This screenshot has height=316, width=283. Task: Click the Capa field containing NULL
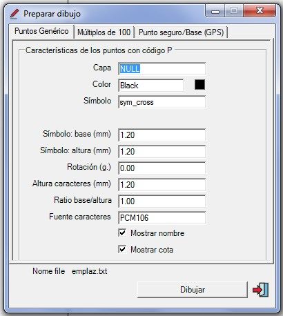point(162,68)
